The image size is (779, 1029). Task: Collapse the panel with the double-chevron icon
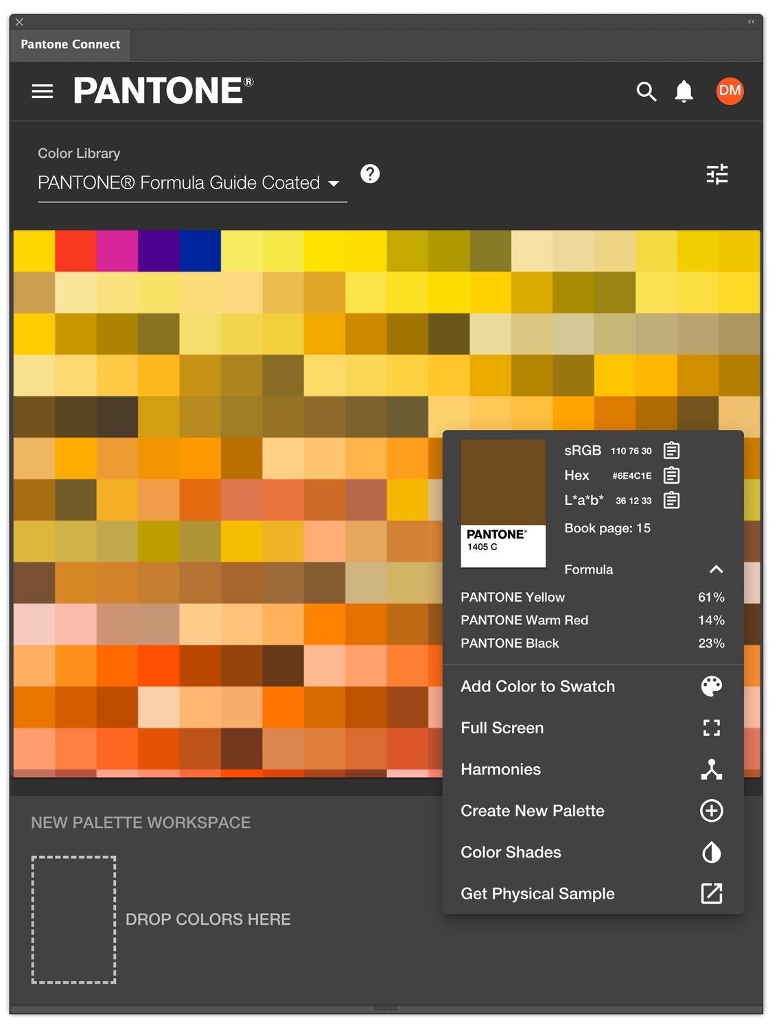pos(751,22)
